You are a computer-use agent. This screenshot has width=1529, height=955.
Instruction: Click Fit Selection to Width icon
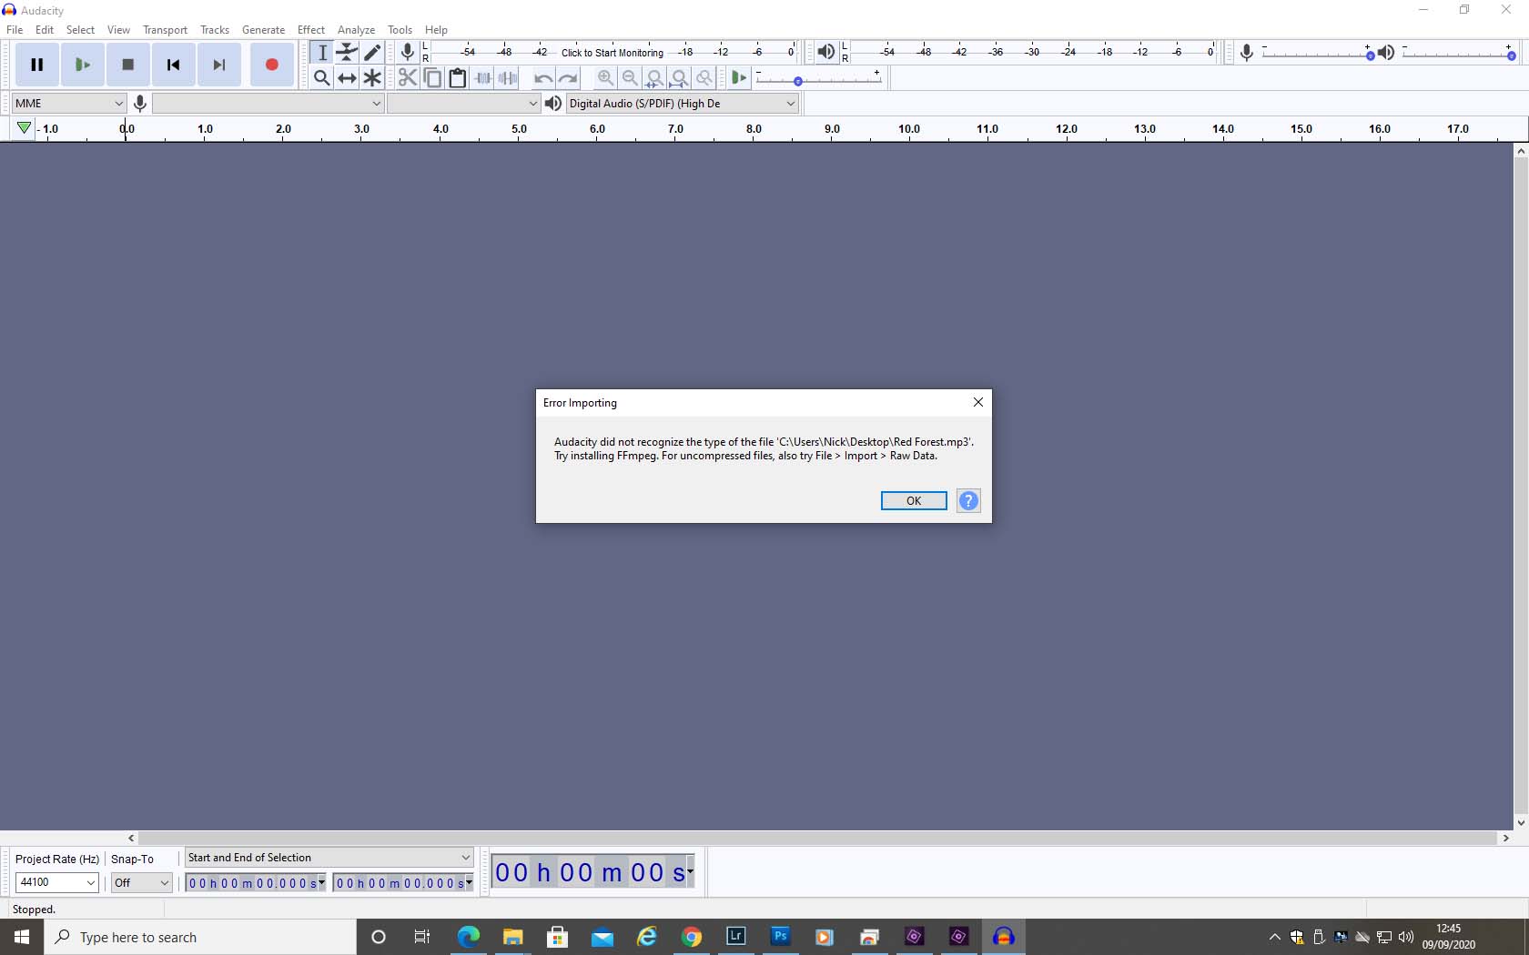click(654, 78)
